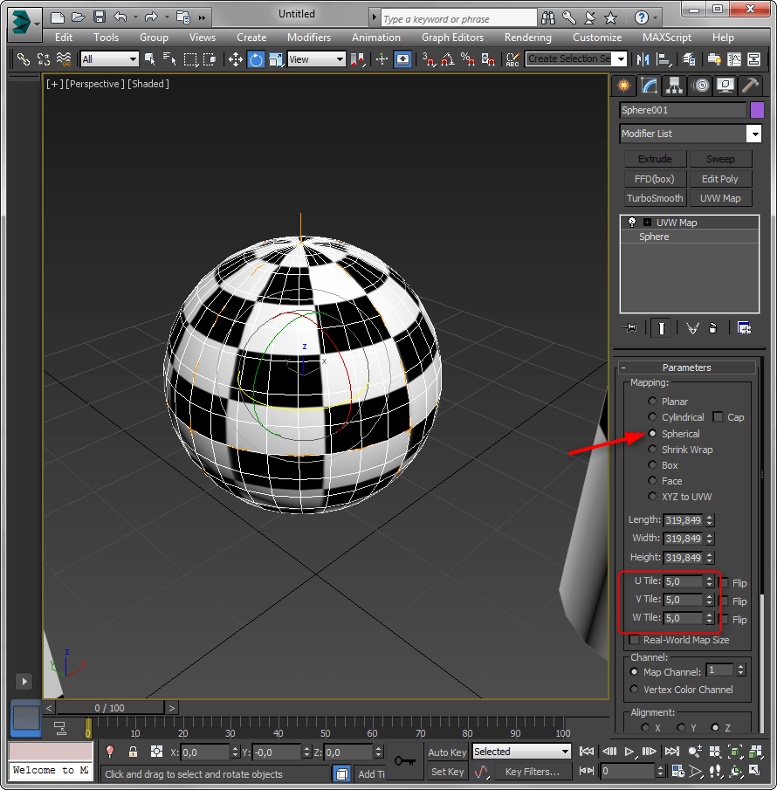Click the Pin Stack icon

click(629, 328)
